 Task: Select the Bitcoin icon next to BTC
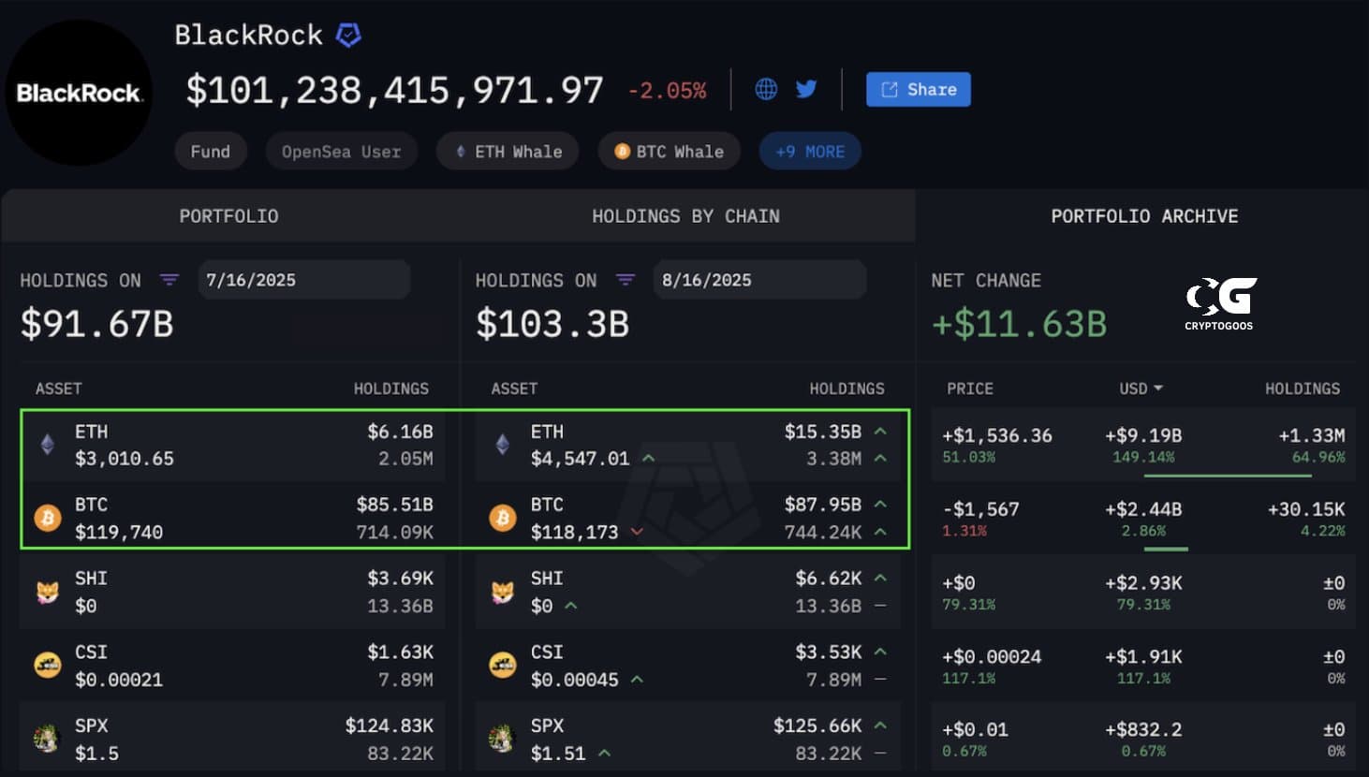(x=48, y=517)
